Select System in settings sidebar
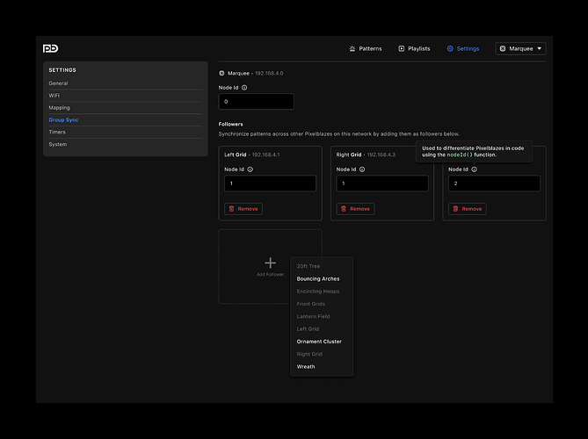588x439 pixels. 126,144
